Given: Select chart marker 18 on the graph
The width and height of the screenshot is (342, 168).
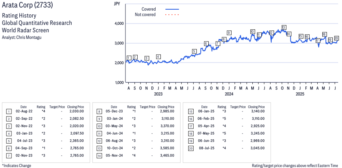Looking at the screenshot, I should click(x=324, y=34).
